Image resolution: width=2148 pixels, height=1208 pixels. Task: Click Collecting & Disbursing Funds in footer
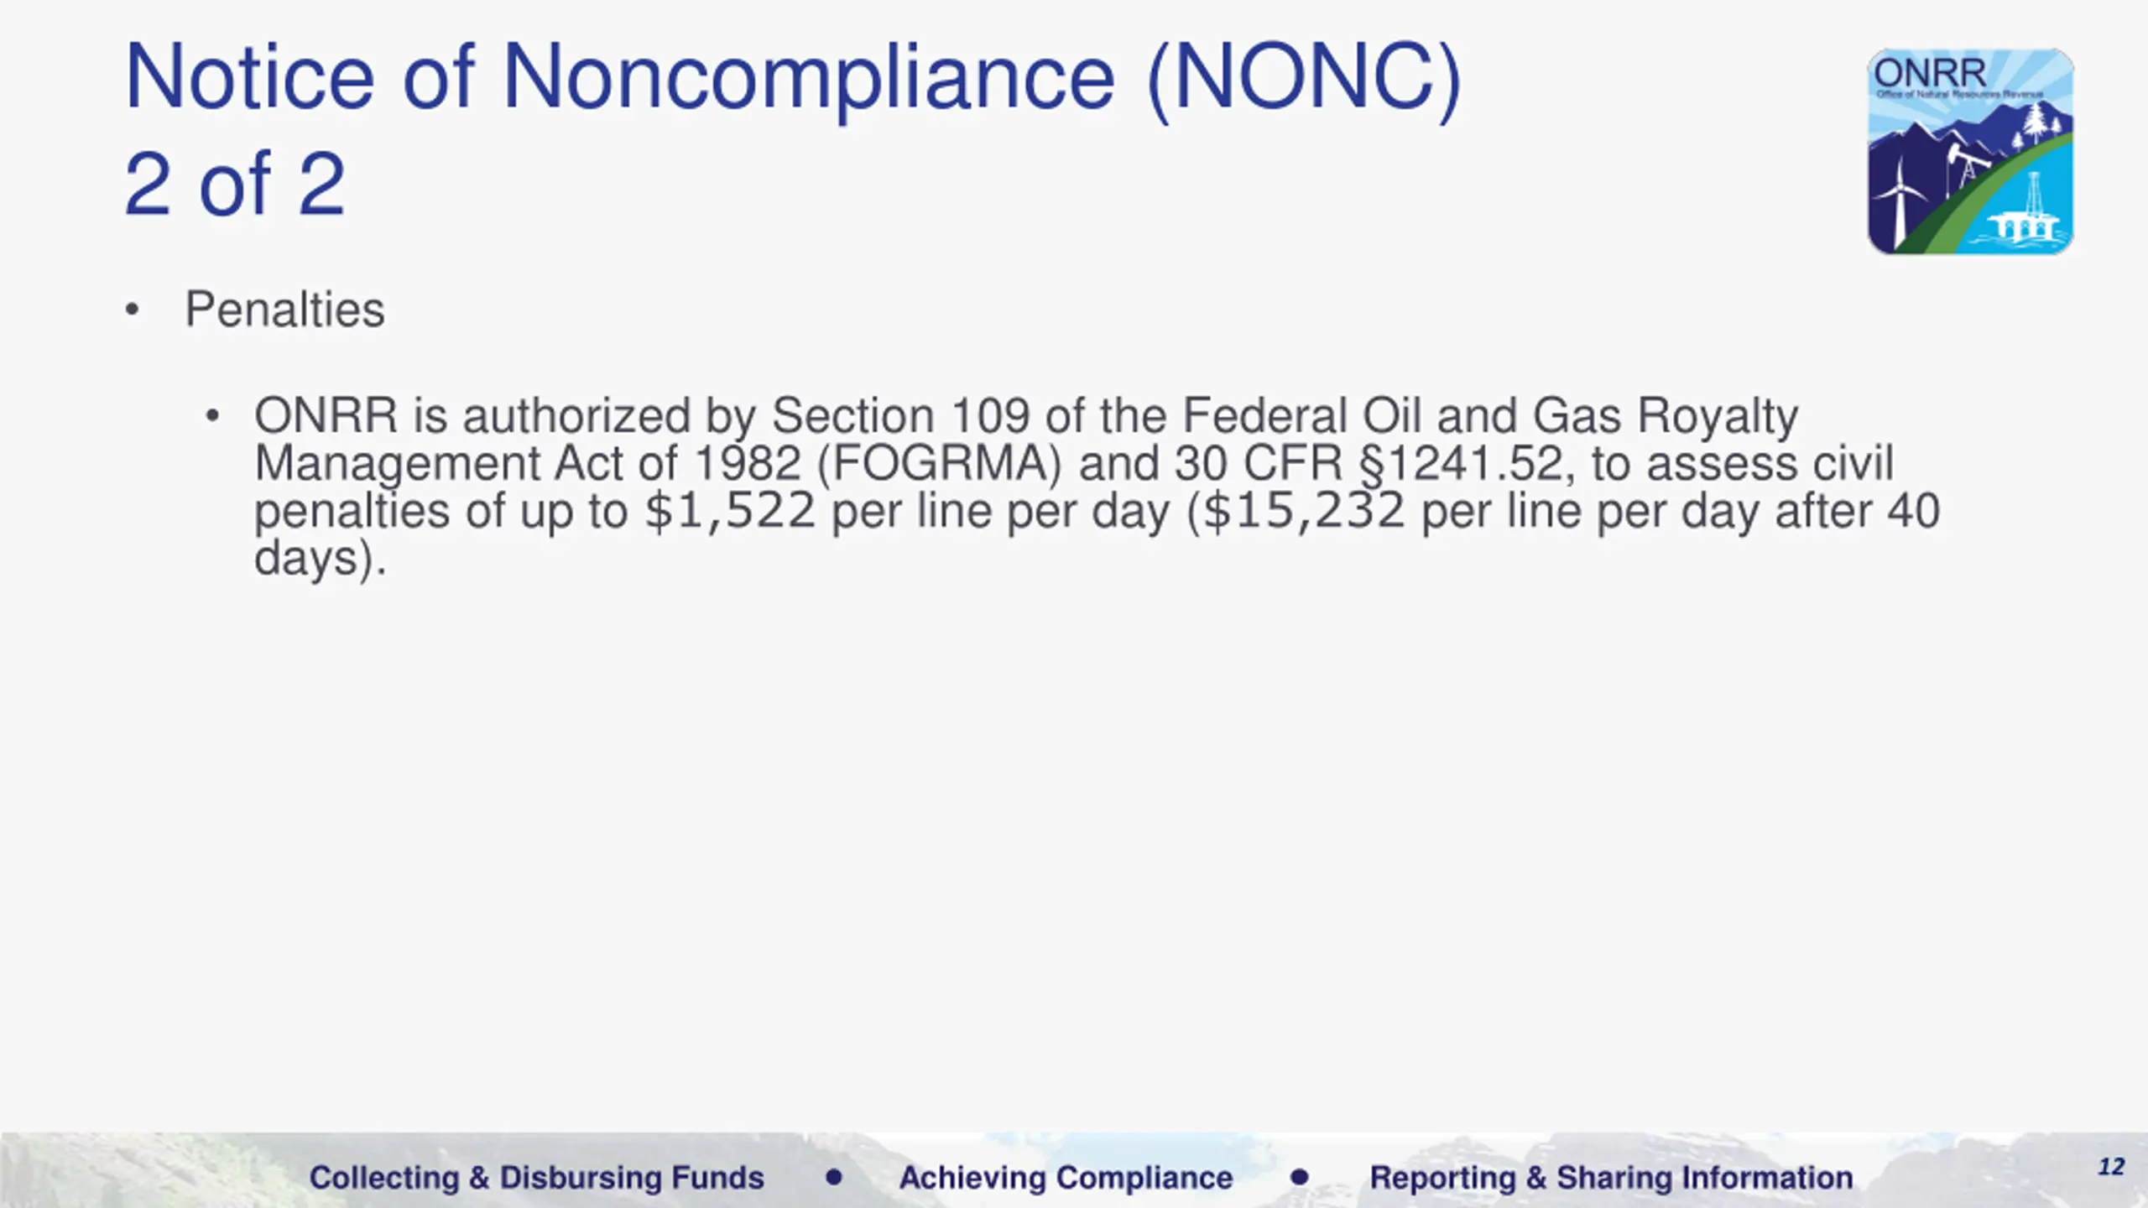tap(537, 1178)
